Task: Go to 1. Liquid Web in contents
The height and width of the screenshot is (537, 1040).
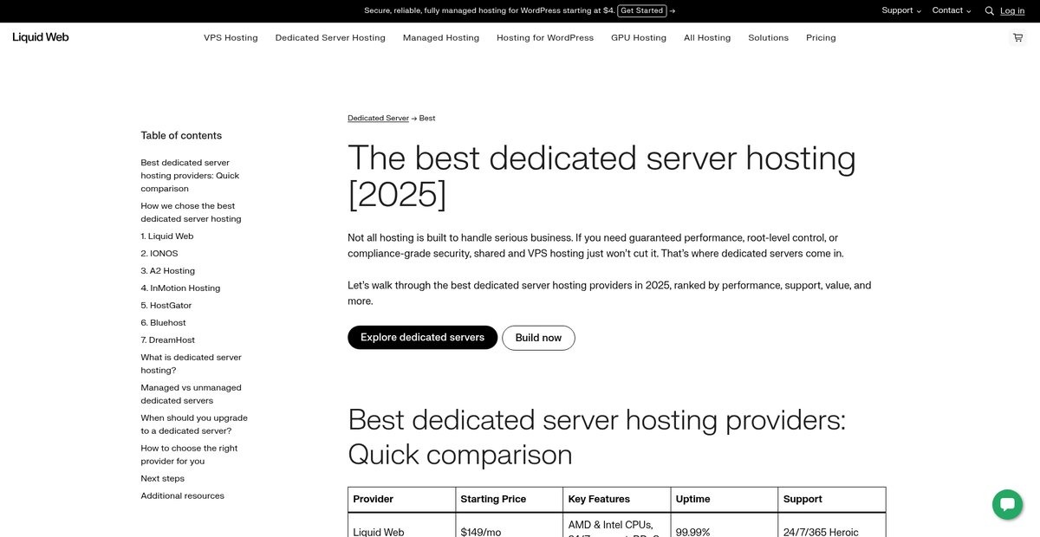Action: point(167,236)
